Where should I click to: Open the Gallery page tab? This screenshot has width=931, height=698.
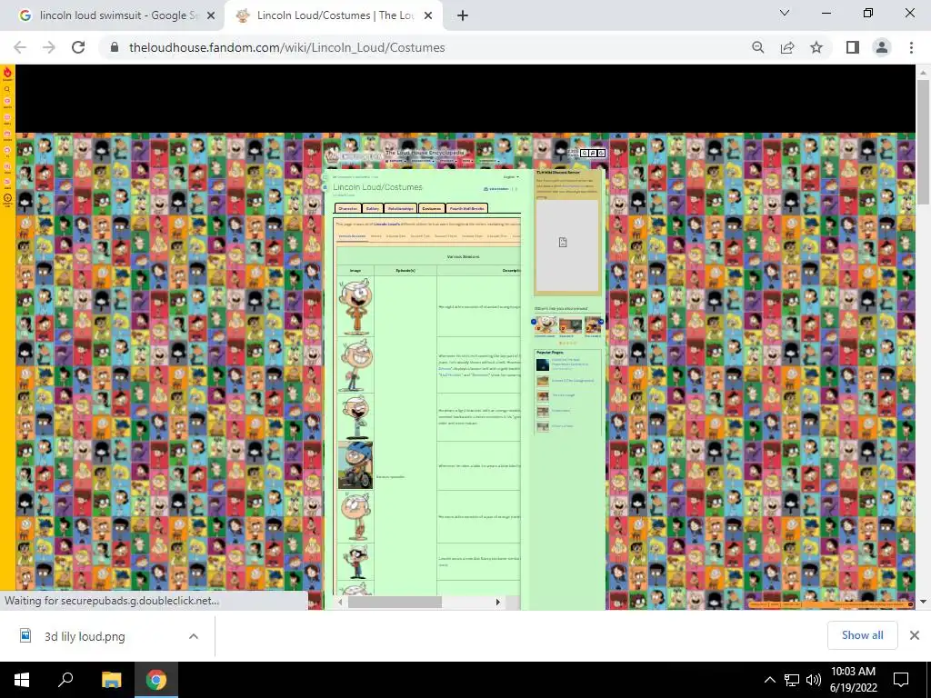(372, 208)
